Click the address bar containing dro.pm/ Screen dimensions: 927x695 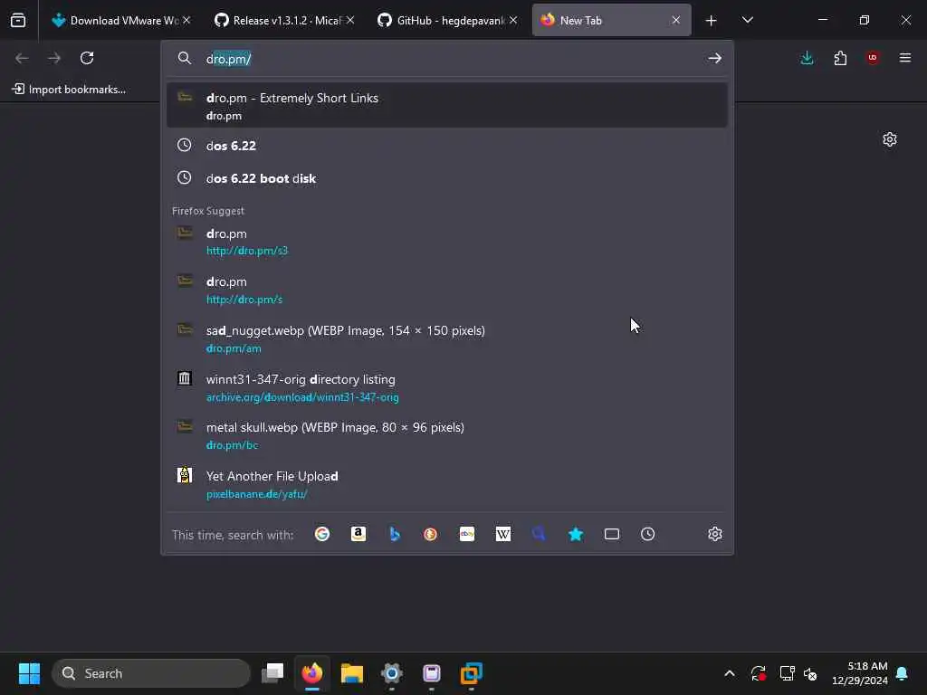click(x=449, y=59)
